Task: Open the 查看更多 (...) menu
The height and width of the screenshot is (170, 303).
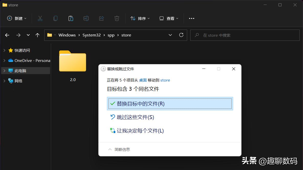Action: click(x=192, y=18)
